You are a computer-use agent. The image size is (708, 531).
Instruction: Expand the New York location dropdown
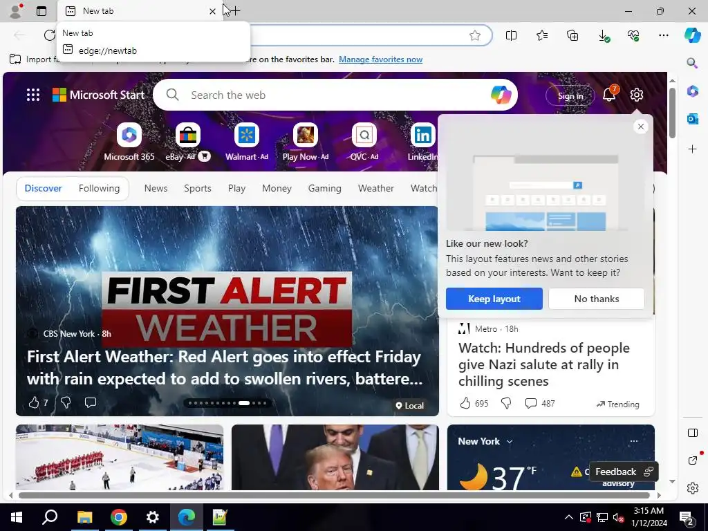pos(510,442)
